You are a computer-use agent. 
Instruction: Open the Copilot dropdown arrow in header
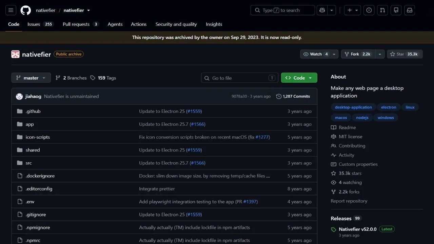[332, 10]
